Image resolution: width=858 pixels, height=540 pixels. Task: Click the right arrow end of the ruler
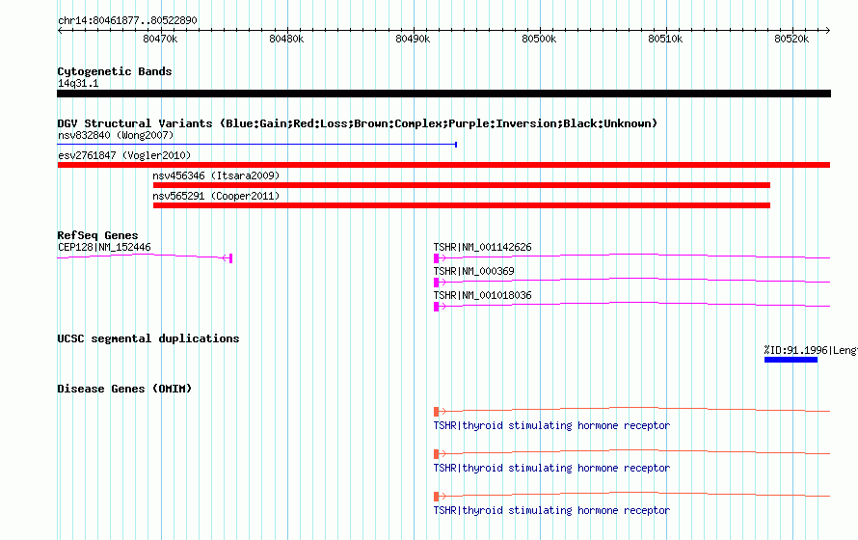coord(827,30)
